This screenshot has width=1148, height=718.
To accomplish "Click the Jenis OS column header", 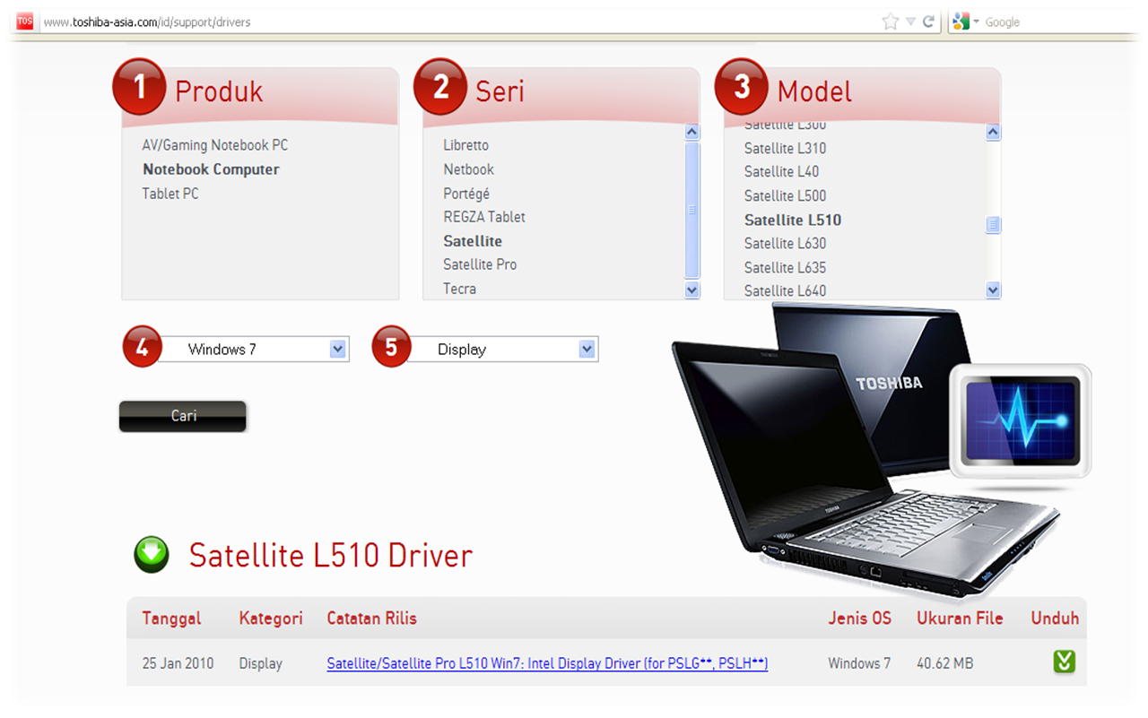I will tap(859, 619).
